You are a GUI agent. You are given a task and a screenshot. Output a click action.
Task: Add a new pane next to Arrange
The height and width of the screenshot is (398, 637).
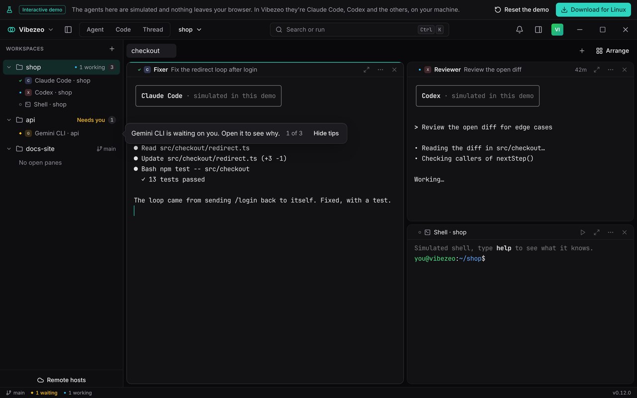point(582,51)
